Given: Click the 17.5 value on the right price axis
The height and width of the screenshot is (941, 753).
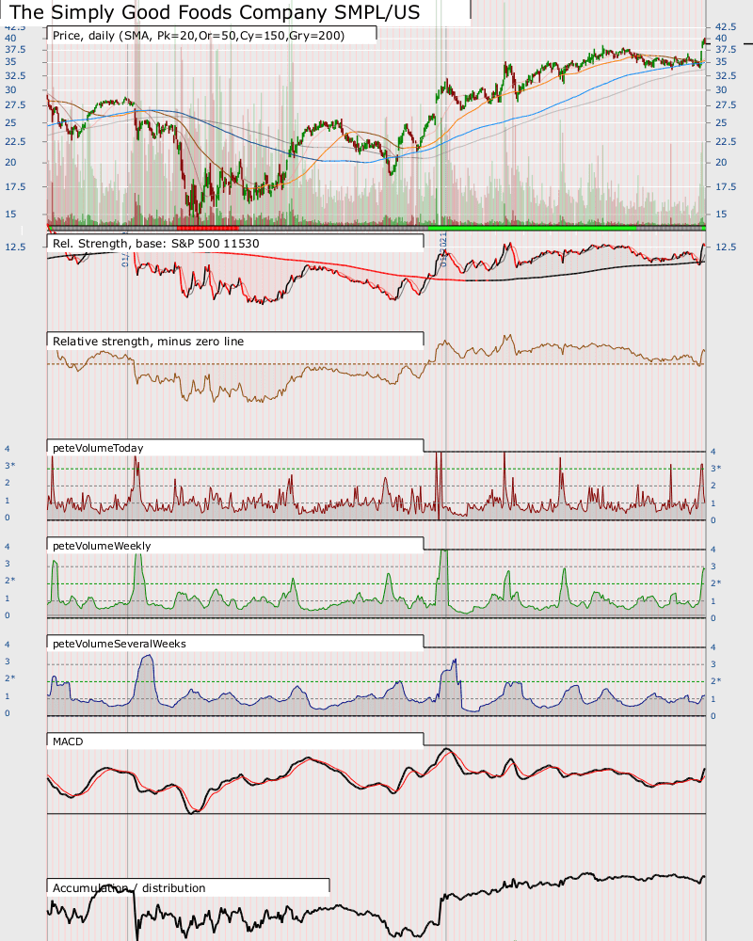Looking at the screenshot, I should point(725,186).
